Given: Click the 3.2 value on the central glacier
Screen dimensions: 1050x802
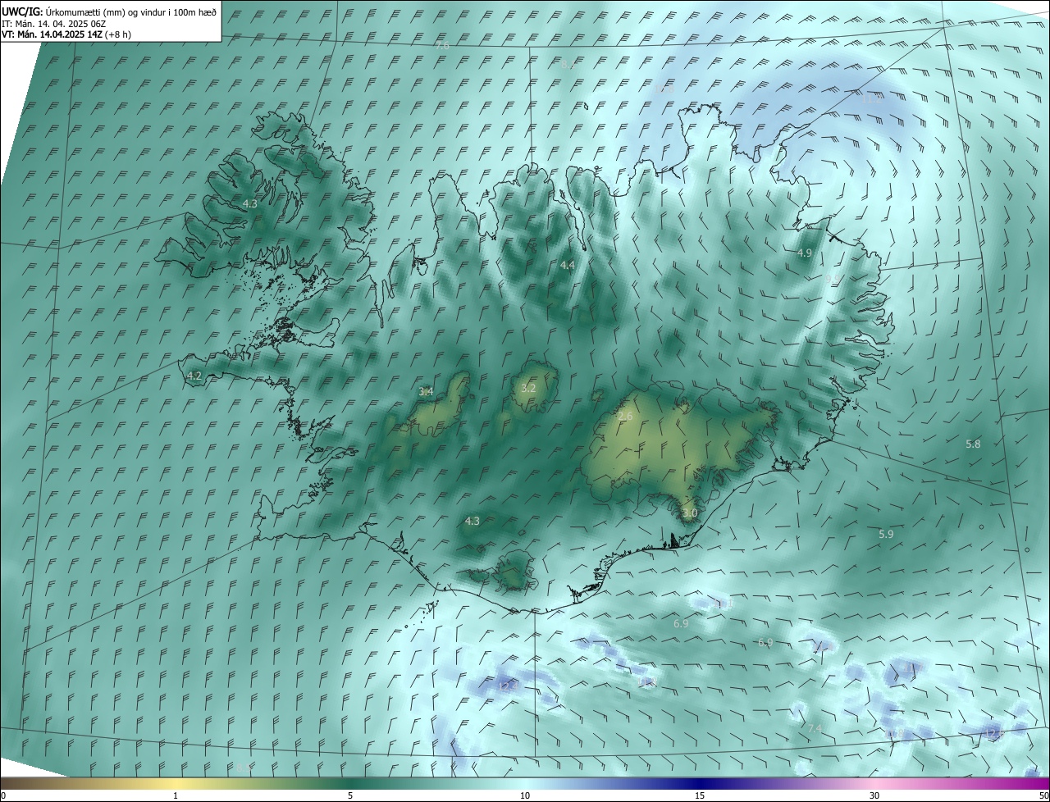Looking at the screenshot, I should coord(528,388).
